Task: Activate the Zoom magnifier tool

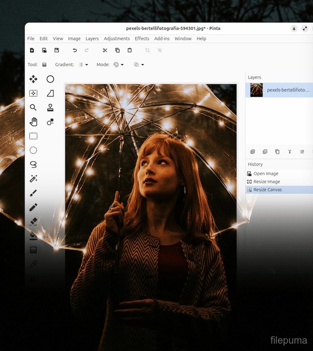Action: pos(33,107)
